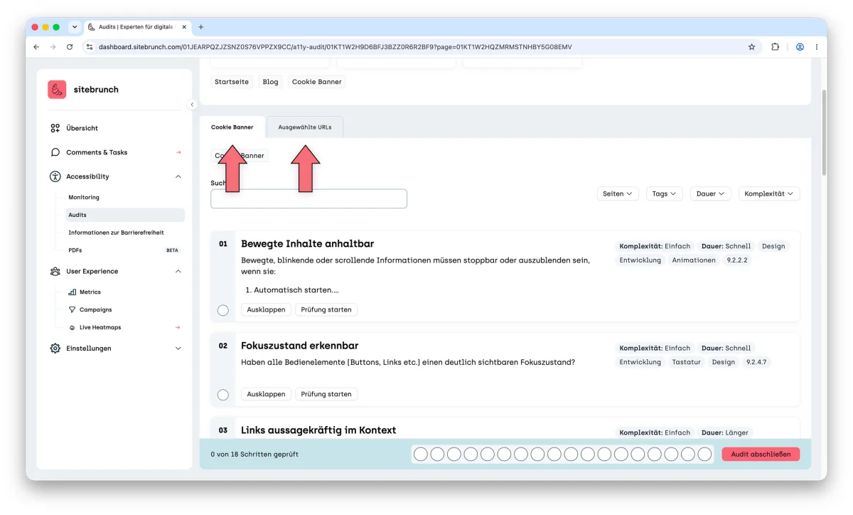
Task: Open the browser profile avatar icon
Action: tap(800, 47)
